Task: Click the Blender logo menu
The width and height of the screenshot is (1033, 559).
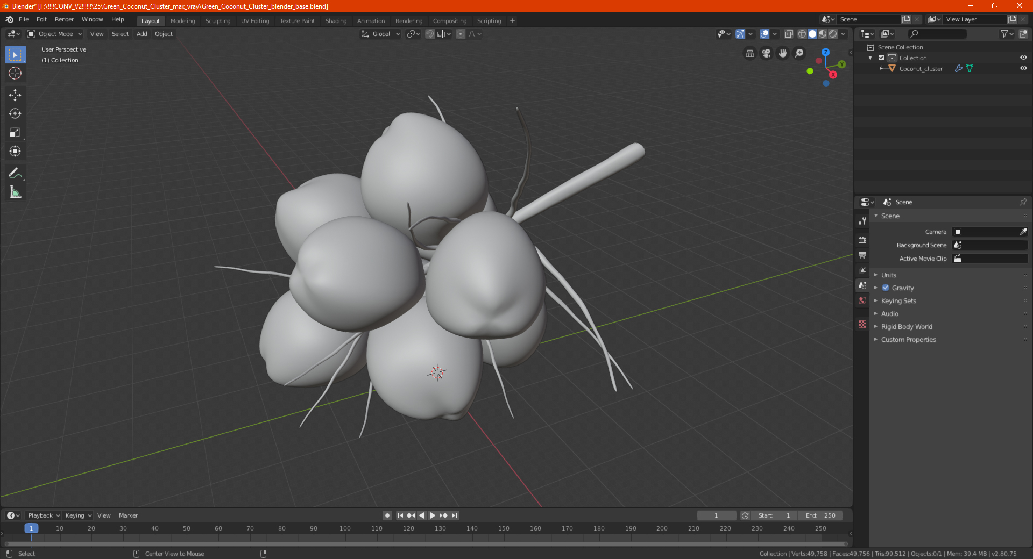Action: (9, 19)
